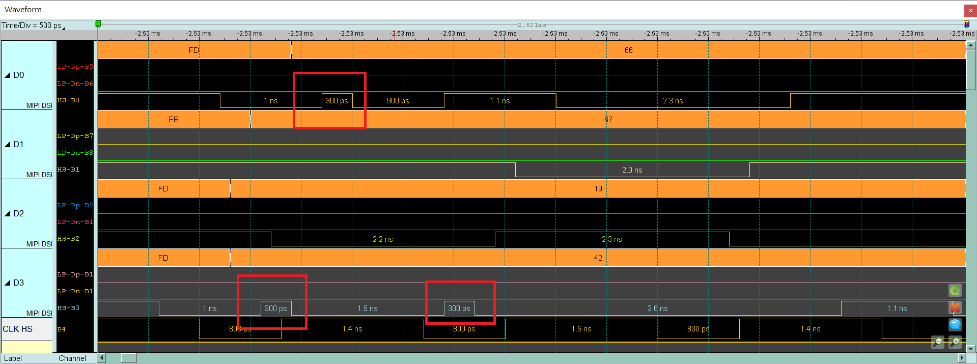The image size is (977, 364).
Task: Click the orange X delete icon
Action: pyautogui.click(x=955, y=307)
